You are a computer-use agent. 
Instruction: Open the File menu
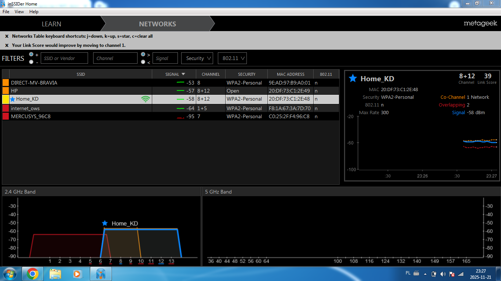pos(6,12)
